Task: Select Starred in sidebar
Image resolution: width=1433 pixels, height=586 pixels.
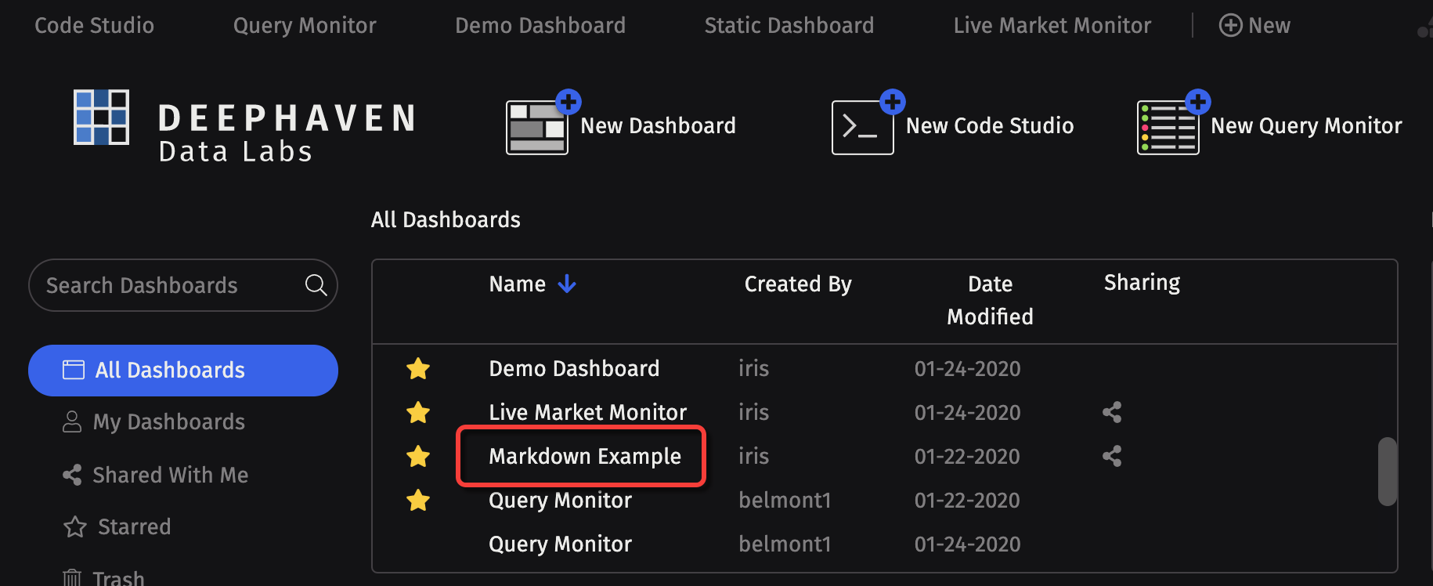Action: pos(134,526)
